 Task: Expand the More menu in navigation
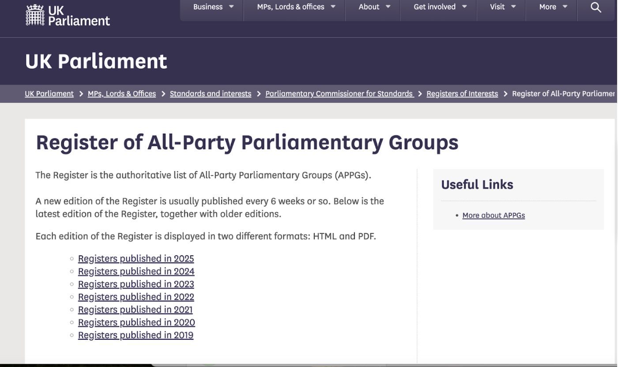click(x=553, y=7)
